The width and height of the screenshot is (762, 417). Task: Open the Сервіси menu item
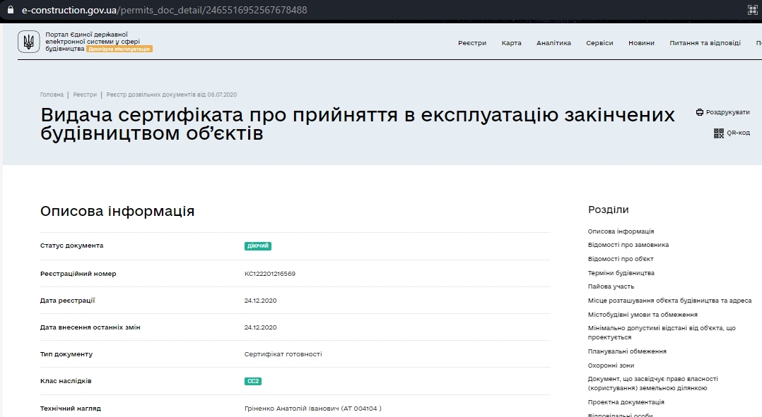(x=599, y=42)
